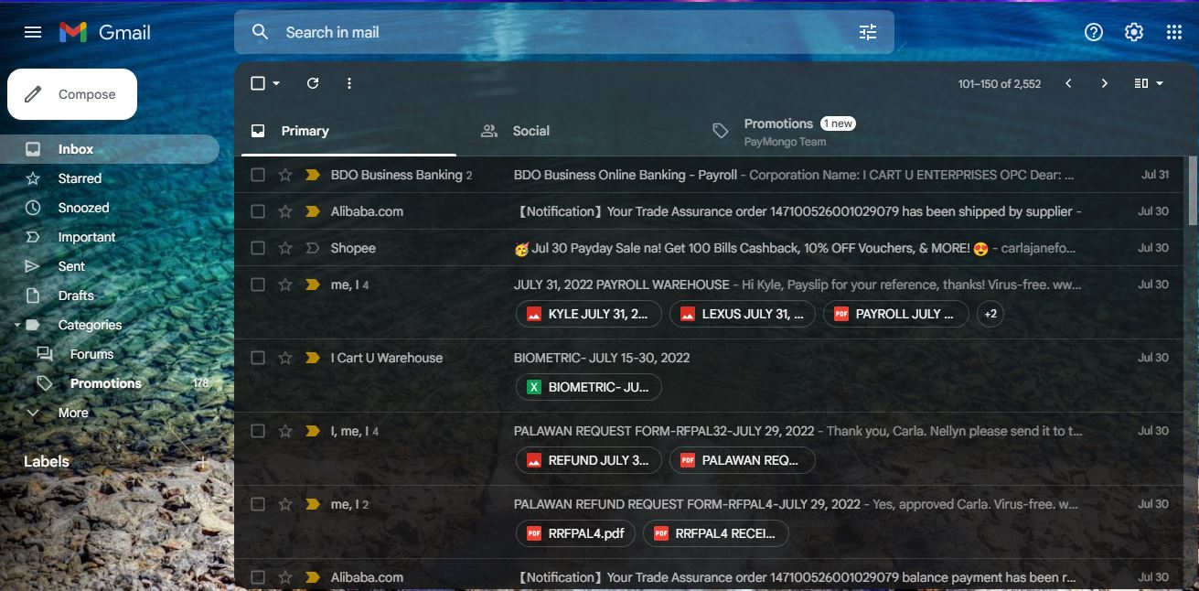Viewport: 1199px width, 591px height.
Task: Open the Snoozed folder
Action: (110, 208)
